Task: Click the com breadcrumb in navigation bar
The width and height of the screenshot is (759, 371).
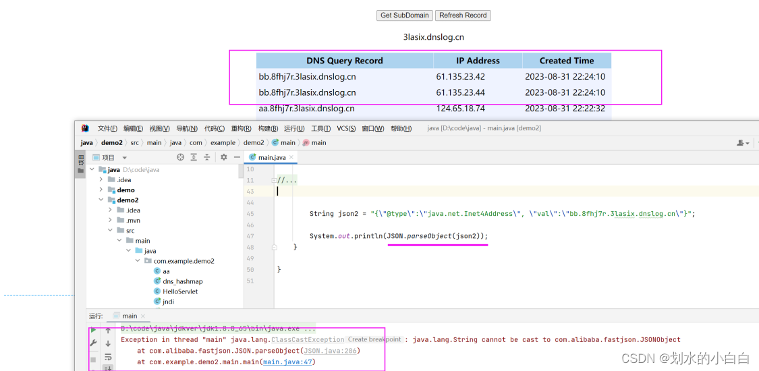Action: pos(196,143)
